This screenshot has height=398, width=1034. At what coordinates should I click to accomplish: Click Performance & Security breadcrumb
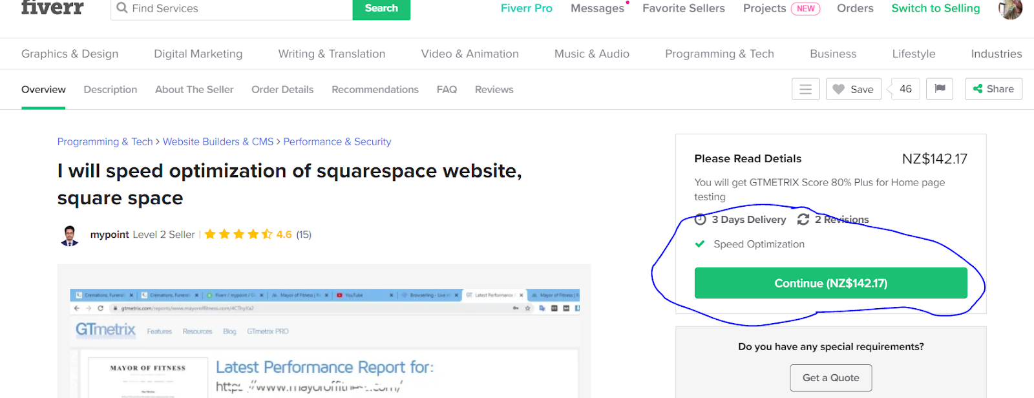(337, 141)
